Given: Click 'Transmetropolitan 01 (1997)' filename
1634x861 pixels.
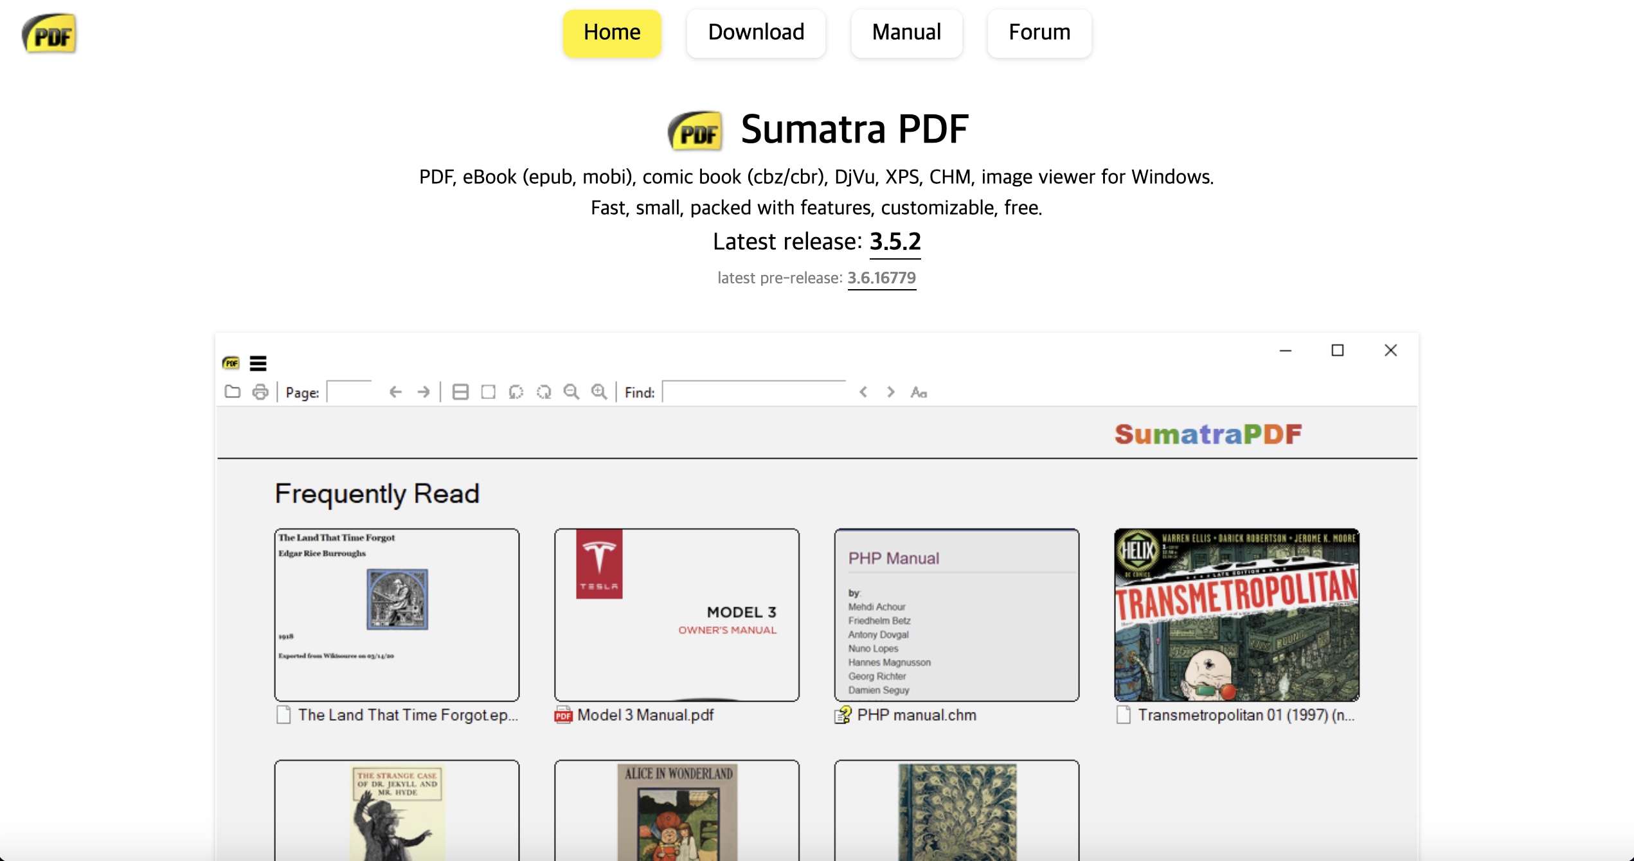Looking at the screenshot, I should [1246, 715].
